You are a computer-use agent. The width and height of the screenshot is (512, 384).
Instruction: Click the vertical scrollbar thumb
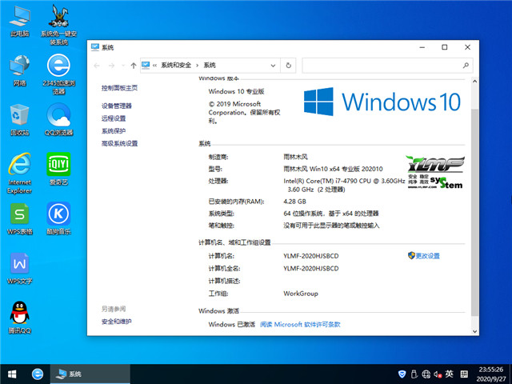point(474,212)
